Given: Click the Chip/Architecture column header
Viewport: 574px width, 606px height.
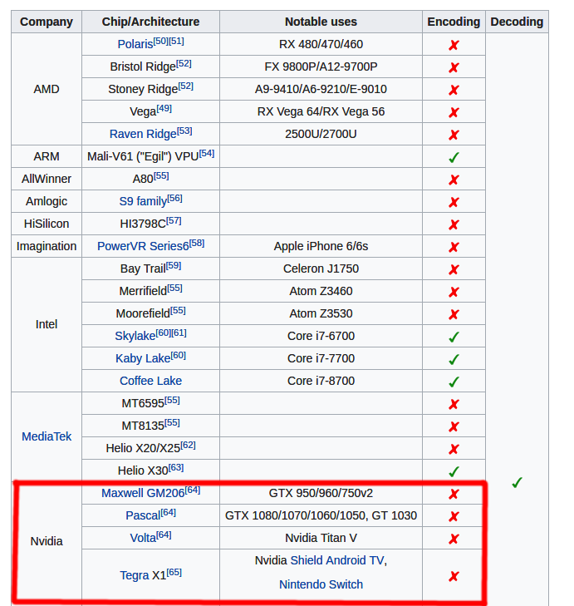Looking at the screenshot, I should coord(150,22).
